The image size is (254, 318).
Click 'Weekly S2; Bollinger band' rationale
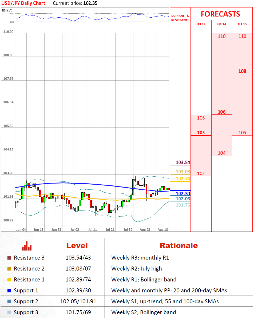tap(144, 312)
